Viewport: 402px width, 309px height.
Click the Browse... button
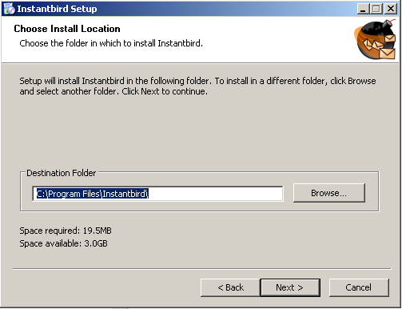click(329, 193)
